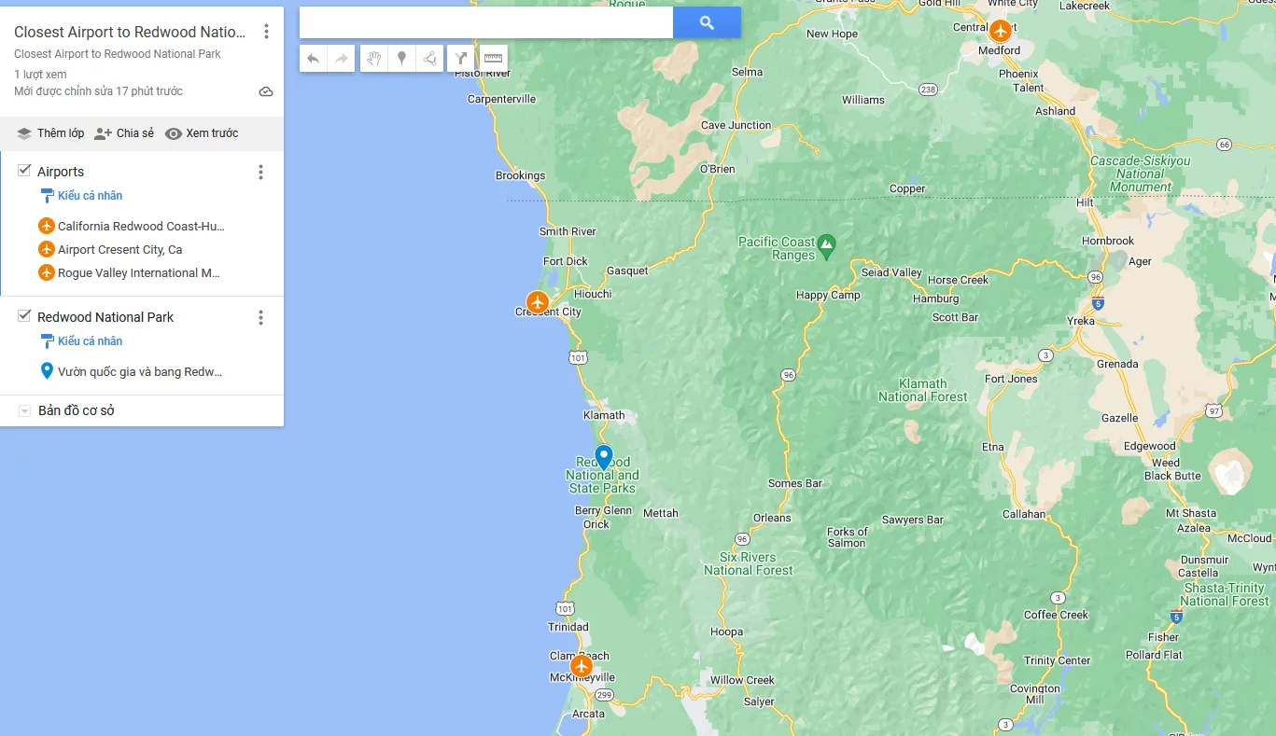Click the layers icon beside Thêm lớp
The width and height of the screenshot is (1276, 736).
coord(24,133)
